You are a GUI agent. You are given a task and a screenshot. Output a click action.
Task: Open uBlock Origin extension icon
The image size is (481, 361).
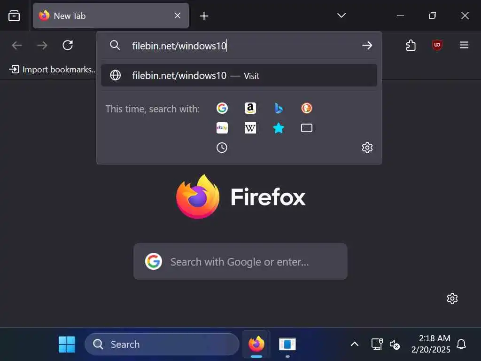click(437, 45)
